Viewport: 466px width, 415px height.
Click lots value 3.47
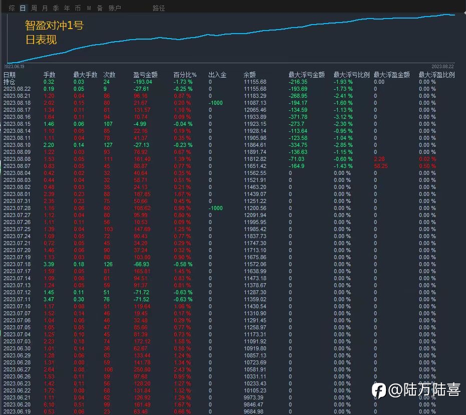pyautogui.click(x=49, y=299)
